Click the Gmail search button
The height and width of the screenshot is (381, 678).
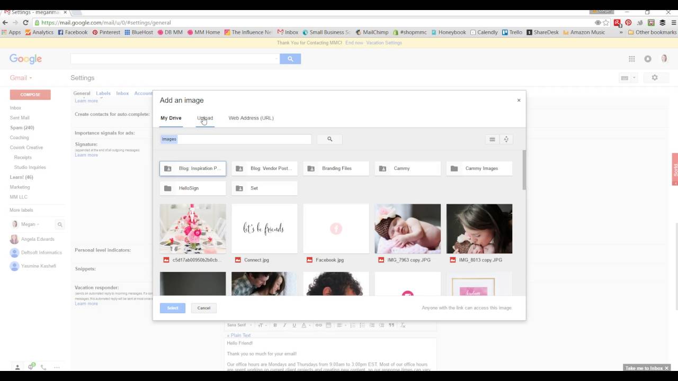(290, 59)
